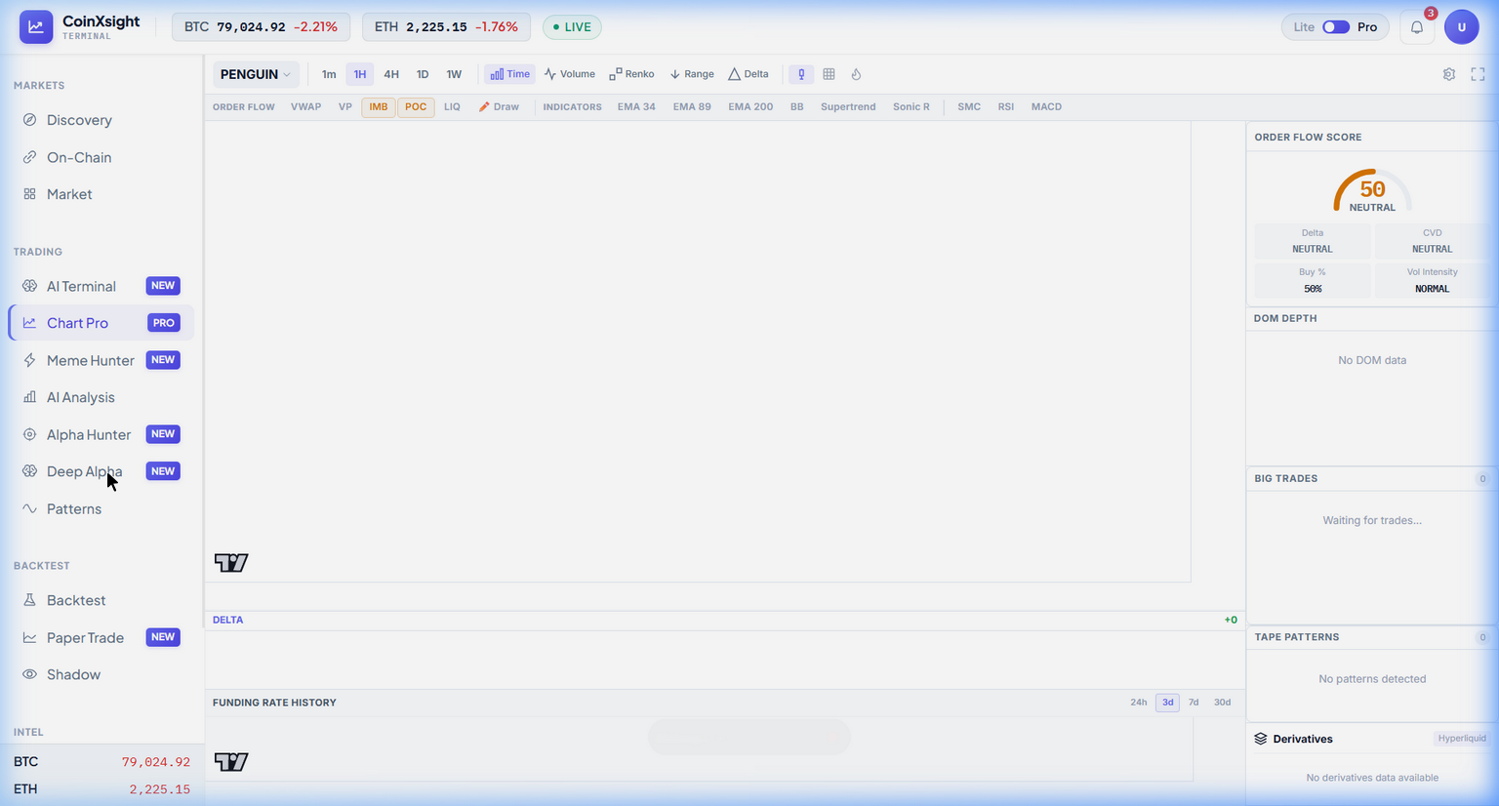
Task: Open Patterns page in the sidebar
Action: tap(101, 508)
